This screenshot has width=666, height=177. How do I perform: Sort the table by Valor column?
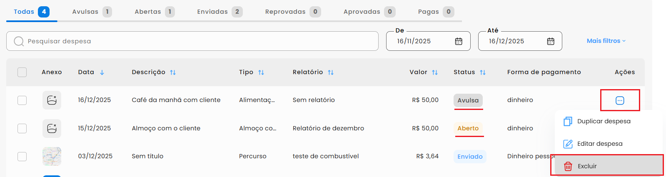point(435,72)
